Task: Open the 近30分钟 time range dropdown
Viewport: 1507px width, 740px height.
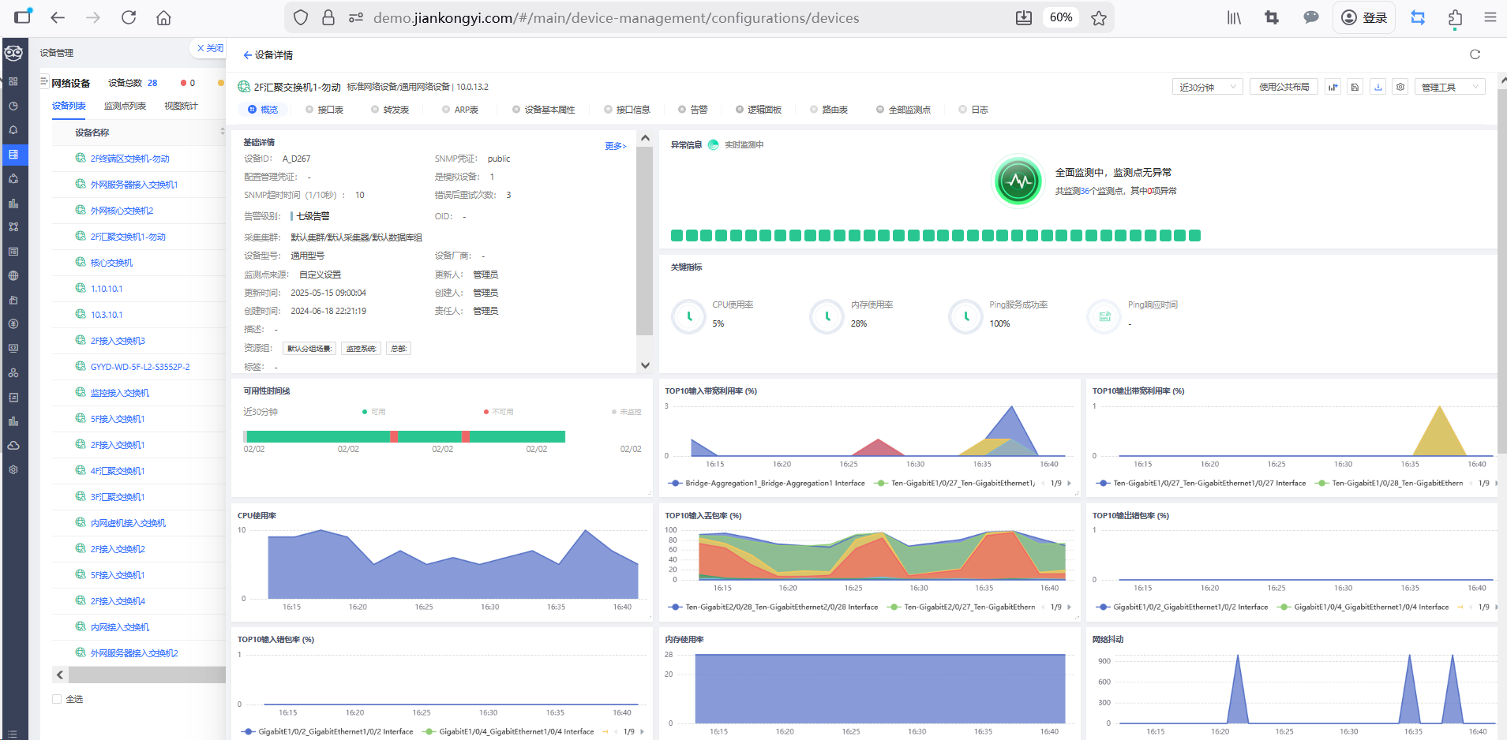Action: (1208, 87)
